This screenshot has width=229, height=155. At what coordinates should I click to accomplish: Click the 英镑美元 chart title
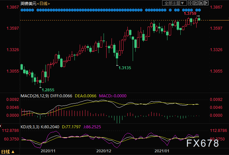(x=28, y=4)
